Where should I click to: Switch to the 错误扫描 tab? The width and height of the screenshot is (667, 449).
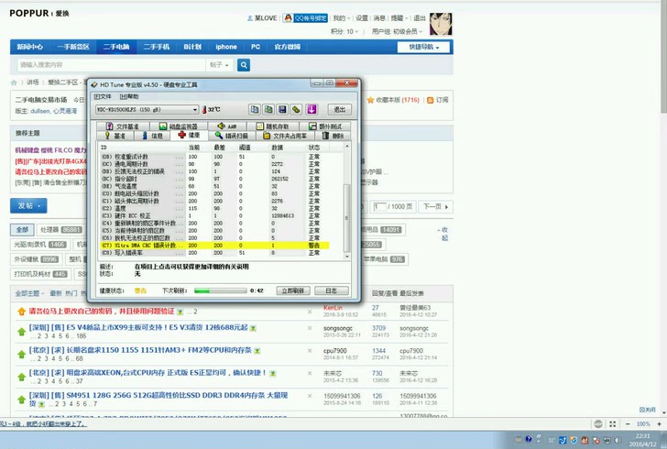pos(232,136)
